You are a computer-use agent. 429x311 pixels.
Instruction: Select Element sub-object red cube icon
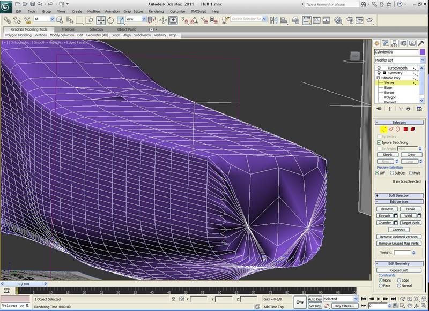point(412,129)
